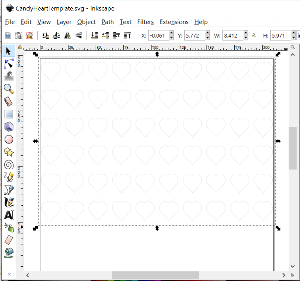Select the Node editing tool
Viewport: 300px width, 281px height.
tap(9, 64)
